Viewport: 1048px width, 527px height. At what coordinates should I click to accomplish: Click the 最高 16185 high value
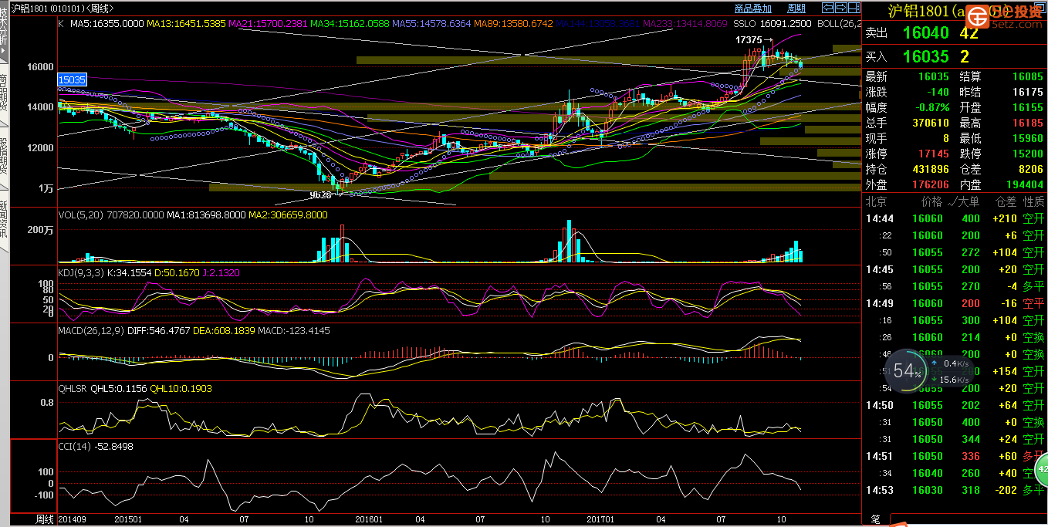(x=1027, y=123)
